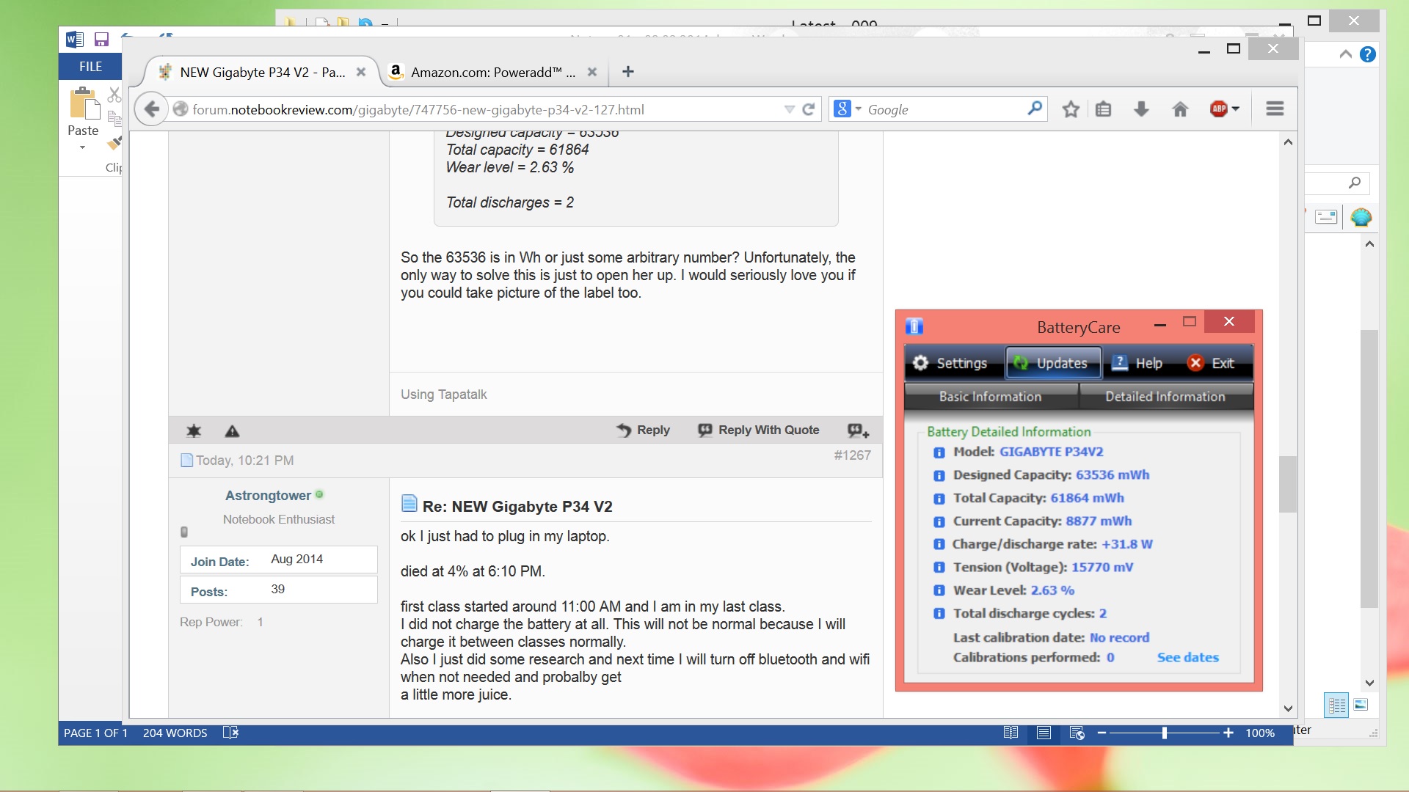Click the multi-quote icon

[x=858, y=430]
